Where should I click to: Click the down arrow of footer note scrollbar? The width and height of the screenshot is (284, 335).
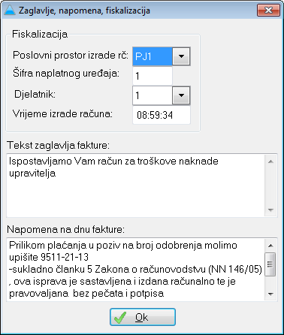[x=270, y=294]
